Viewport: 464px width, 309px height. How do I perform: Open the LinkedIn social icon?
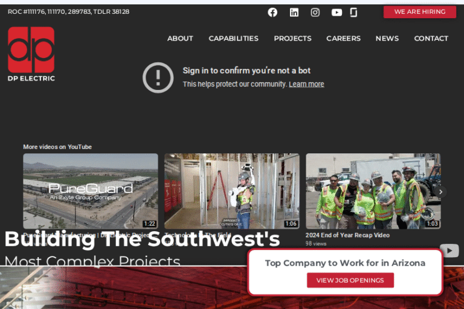[x=294, y=12]
